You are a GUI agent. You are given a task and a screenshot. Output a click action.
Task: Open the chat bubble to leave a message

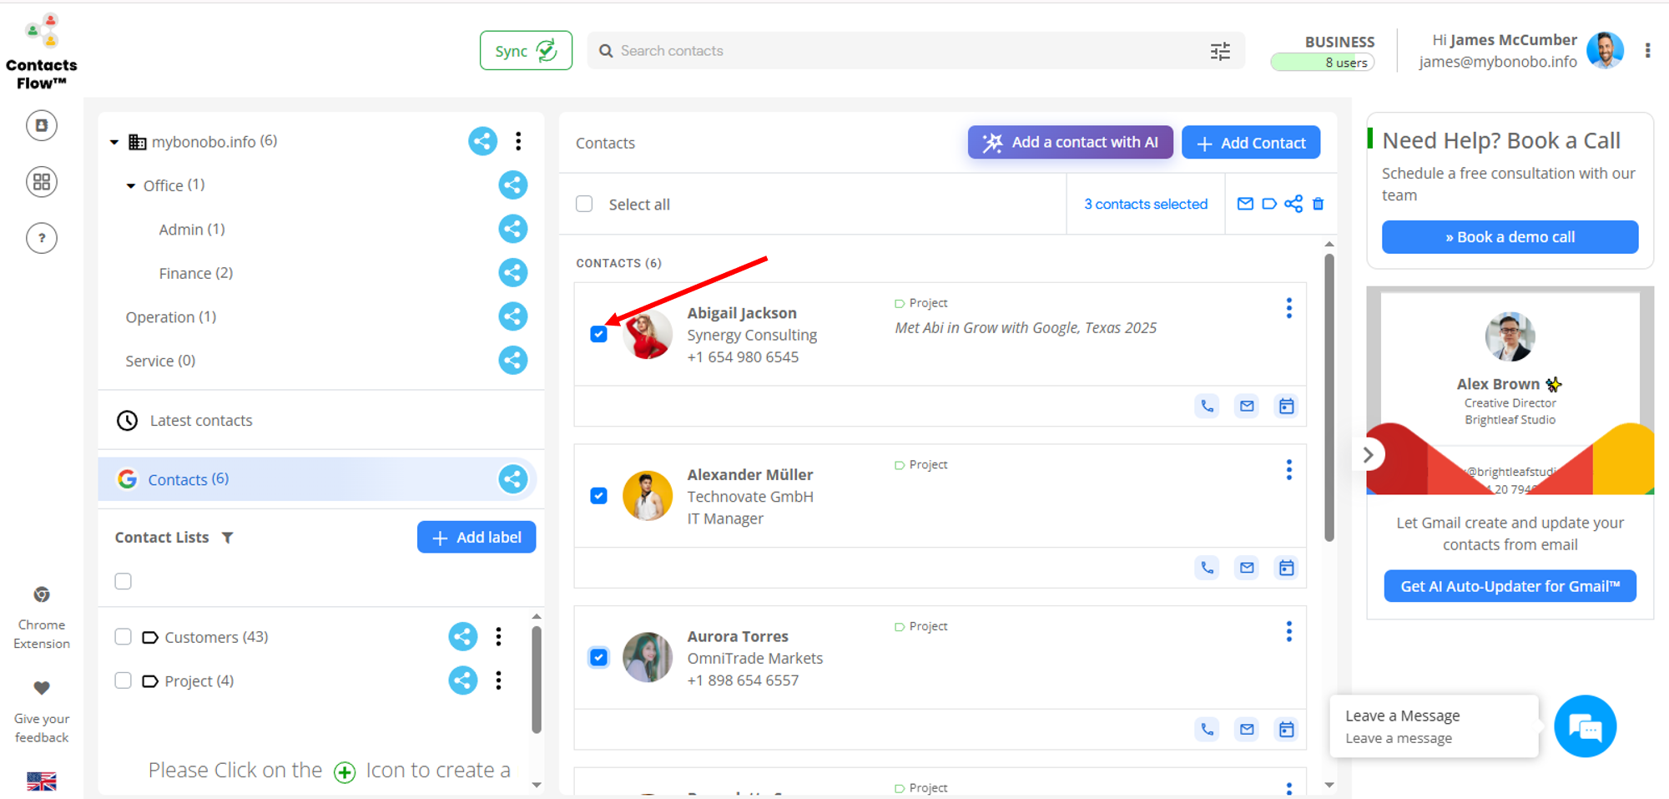click(x=1586, y=726)
